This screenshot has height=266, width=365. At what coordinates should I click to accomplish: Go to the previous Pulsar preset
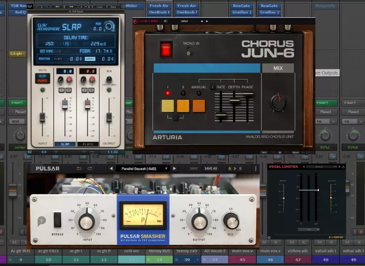tap(111, 169)
